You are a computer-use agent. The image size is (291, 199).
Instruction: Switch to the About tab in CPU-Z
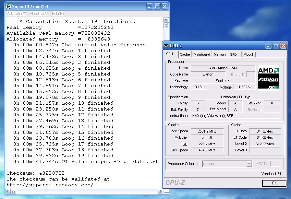[x=248, y=54]
